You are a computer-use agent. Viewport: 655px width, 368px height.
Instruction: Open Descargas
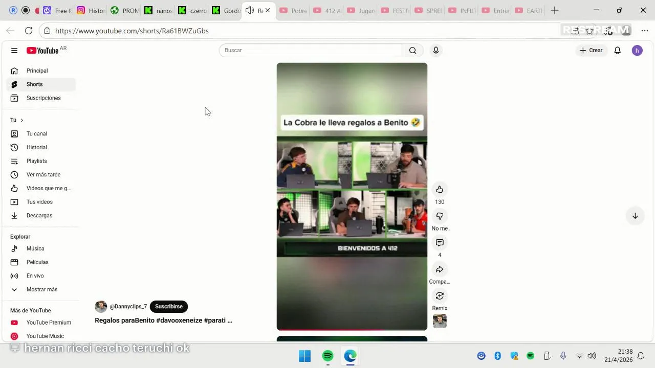click(x=41, y=215)
